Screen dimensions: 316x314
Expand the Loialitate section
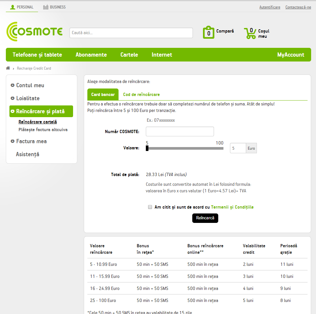tap(12, 98)
